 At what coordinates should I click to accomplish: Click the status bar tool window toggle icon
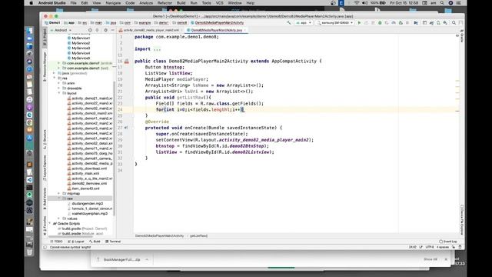(45, 247)
